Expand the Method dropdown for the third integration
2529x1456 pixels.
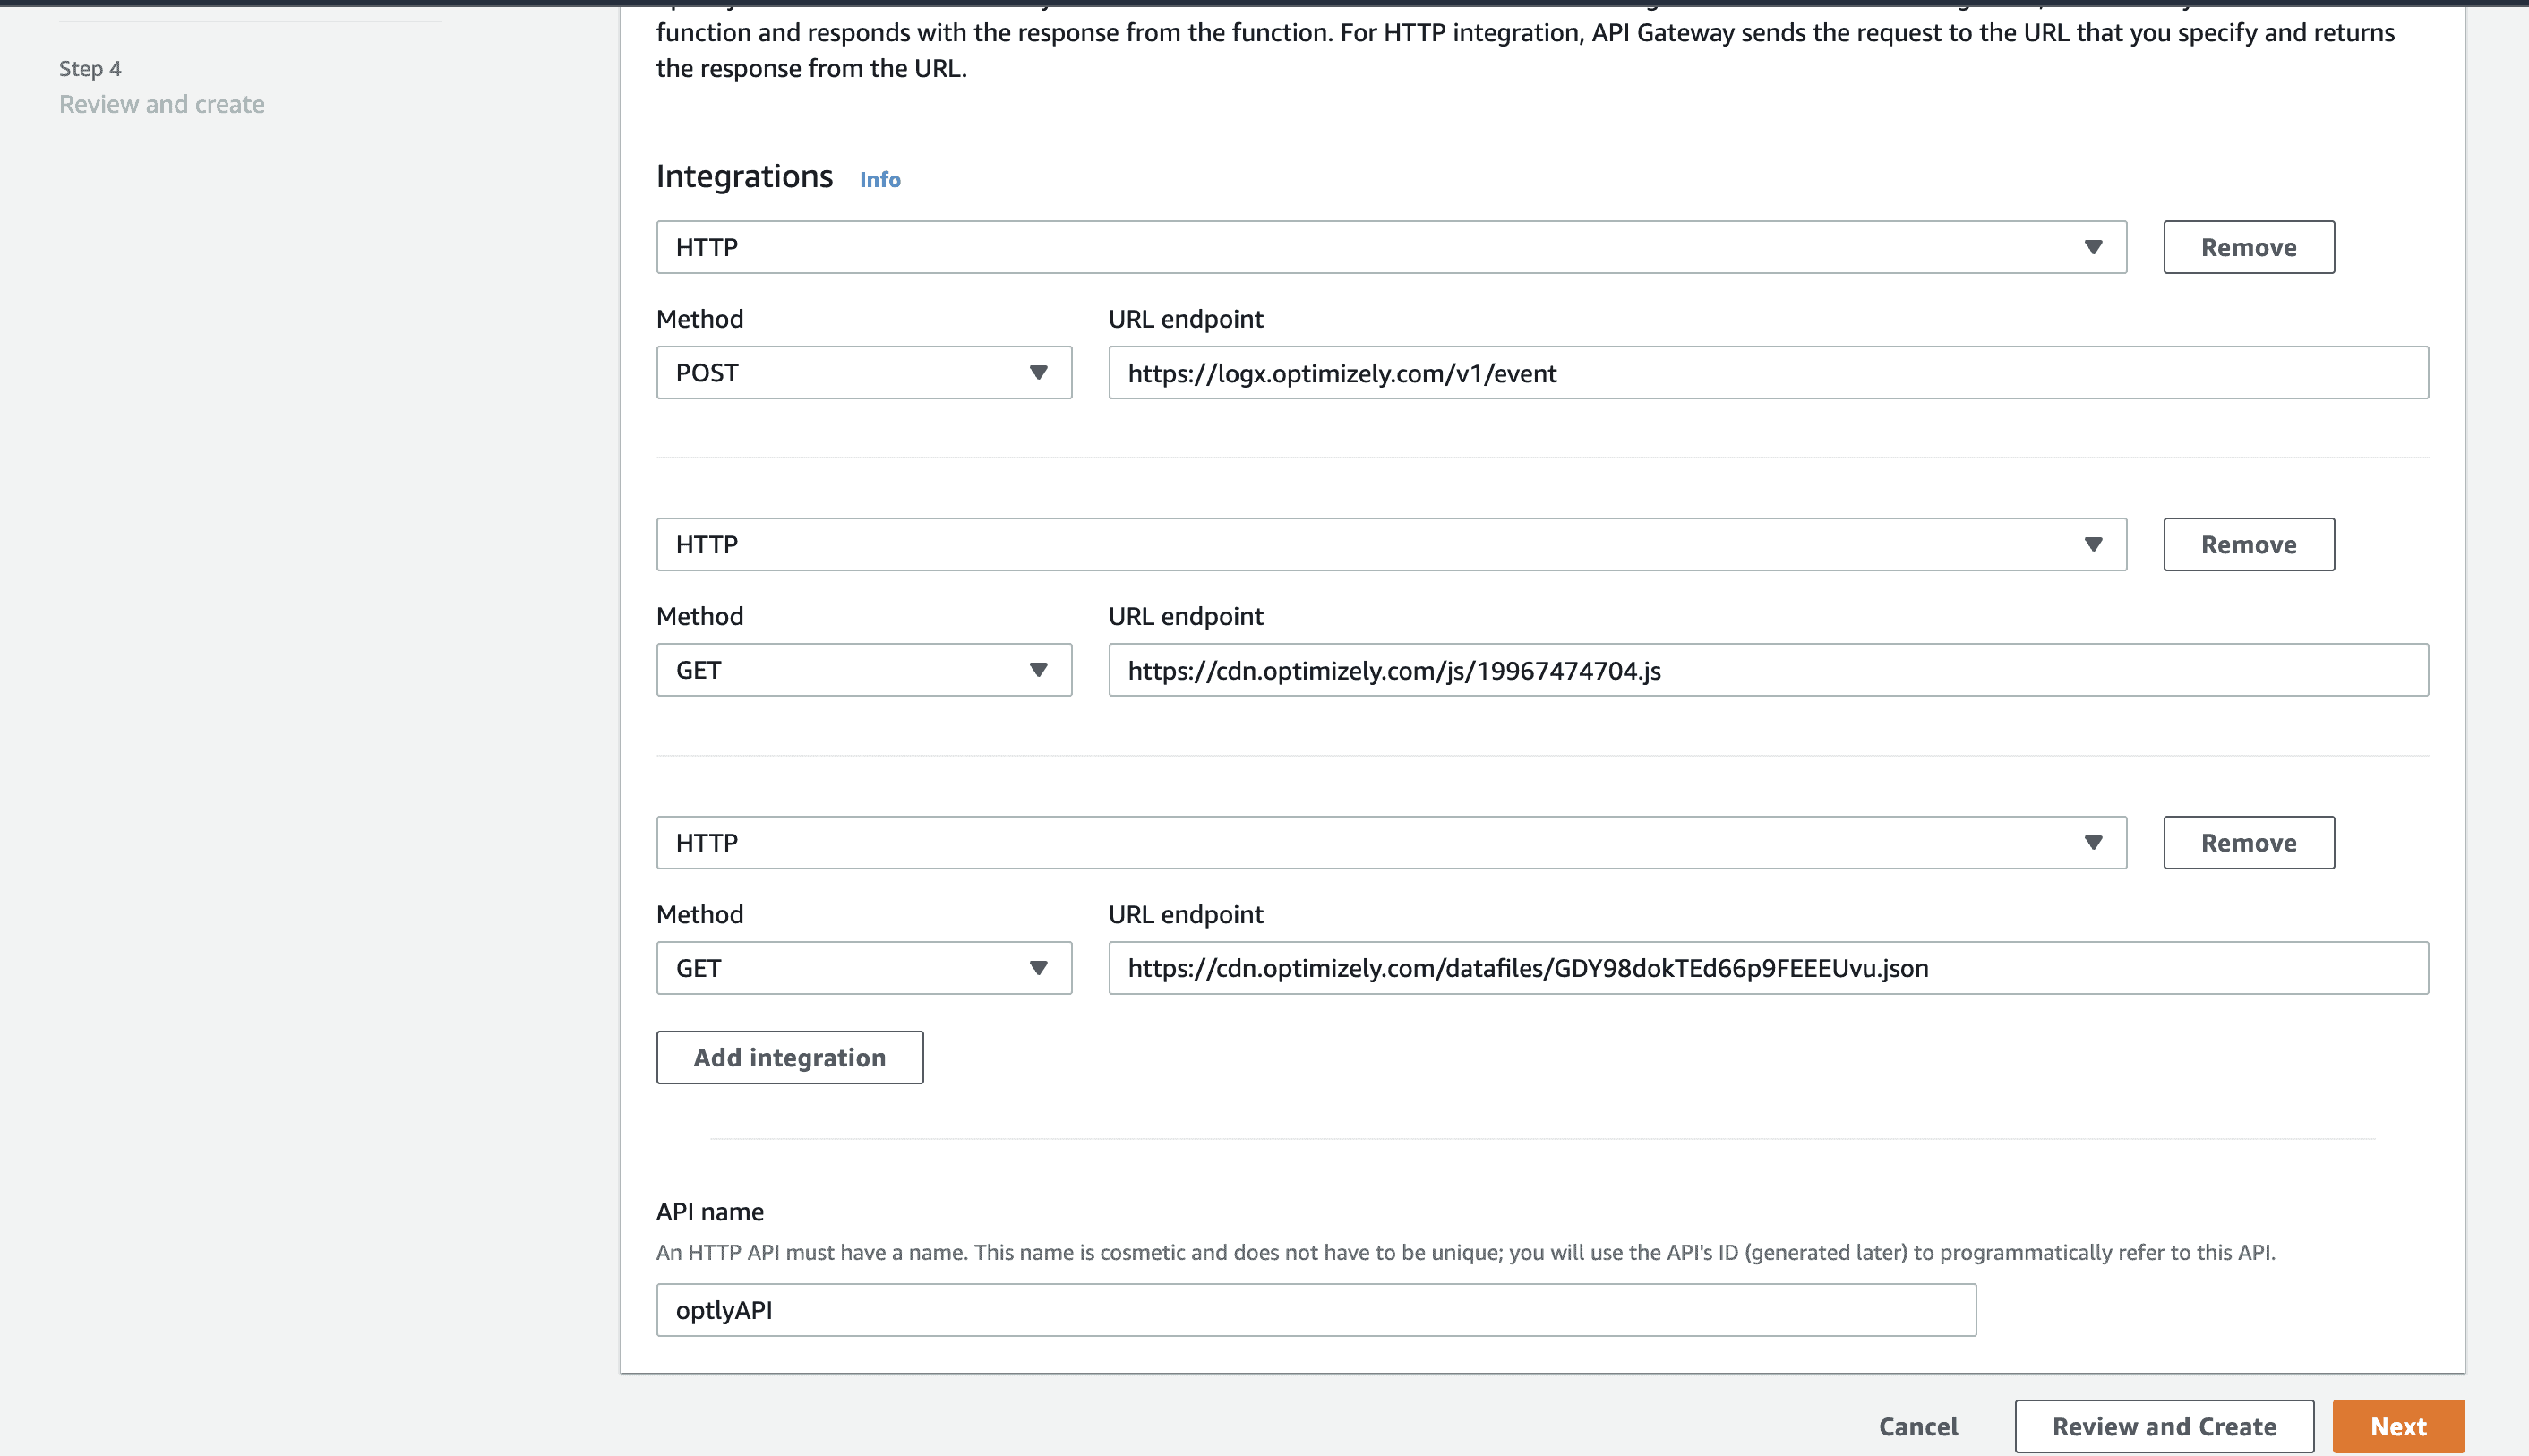(x=863, y=967)
